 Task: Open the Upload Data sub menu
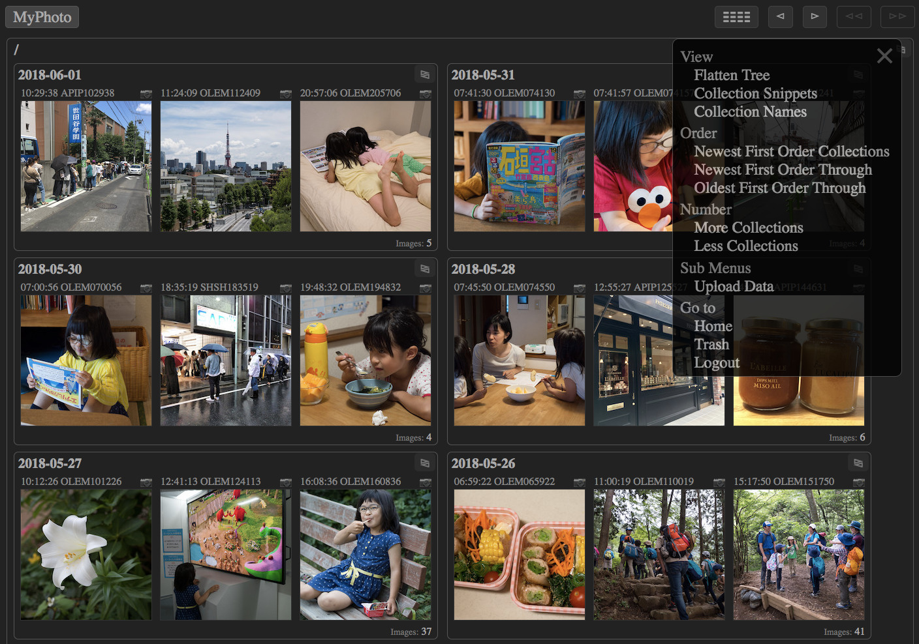pyautogui.click(x=734, y=286)
